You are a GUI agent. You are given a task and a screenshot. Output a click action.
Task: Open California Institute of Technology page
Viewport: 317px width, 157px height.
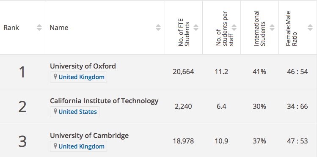pyautogui.click(x=104, y=101)
